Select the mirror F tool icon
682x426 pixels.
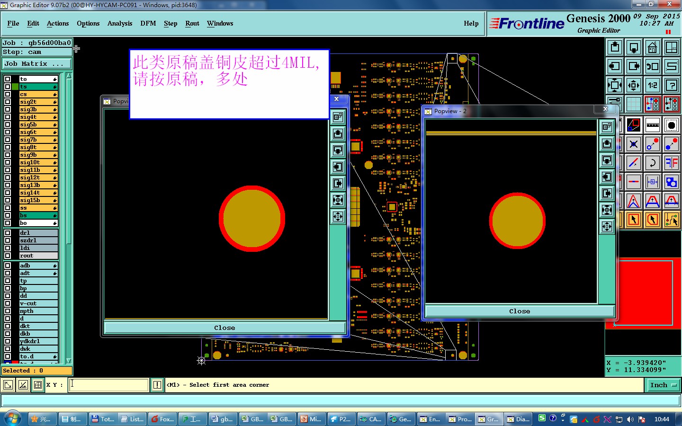click(x=672, y=163)
